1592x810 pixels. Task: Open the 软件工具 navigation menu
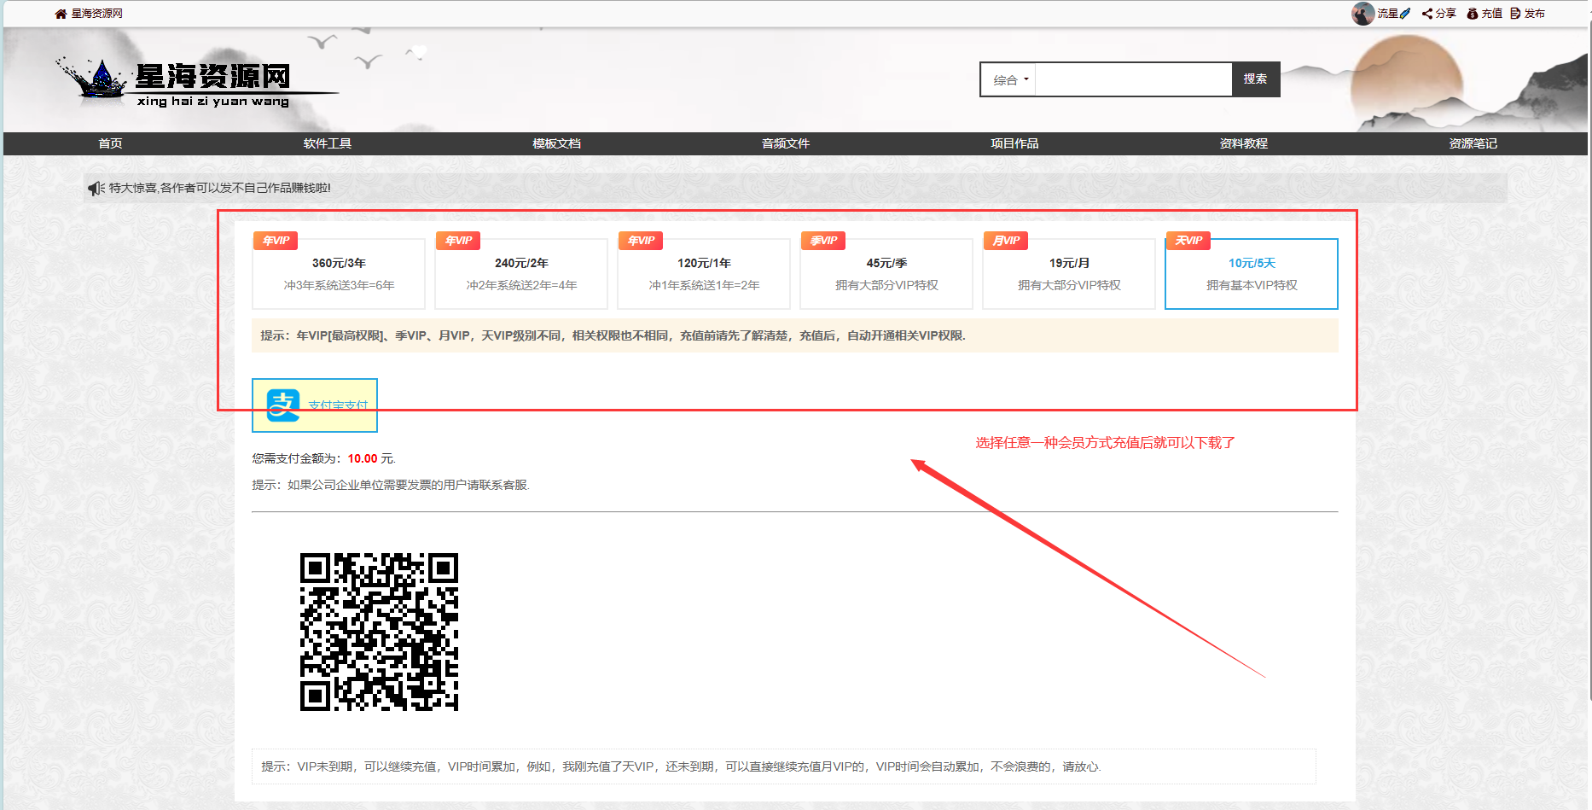point(328,143)
